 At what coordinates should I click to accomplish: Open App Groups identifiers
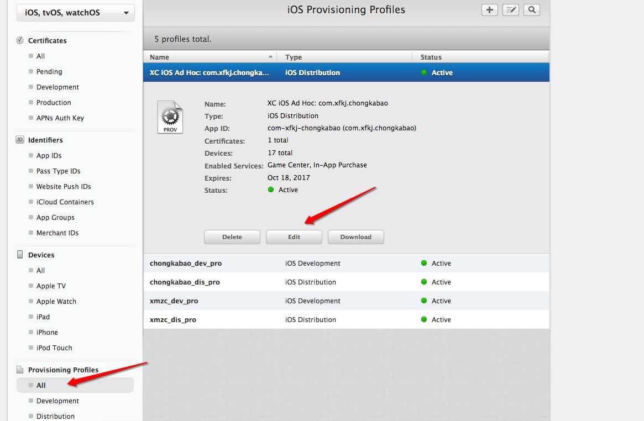click(x=55, y=218)
